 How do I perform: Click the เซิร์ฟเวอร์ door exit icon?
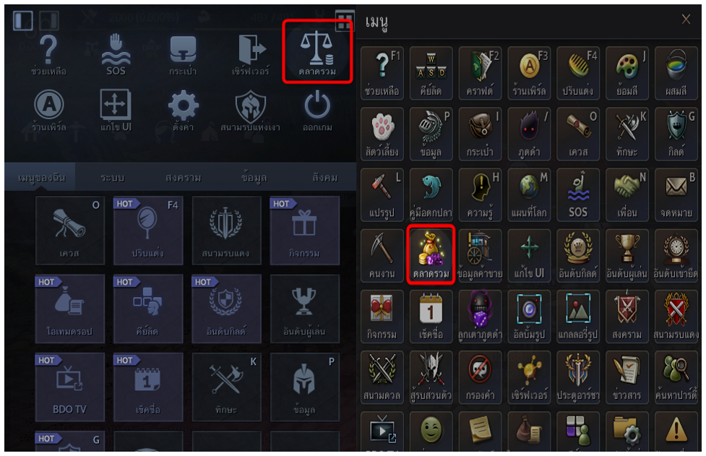click(x=250, y=53)
